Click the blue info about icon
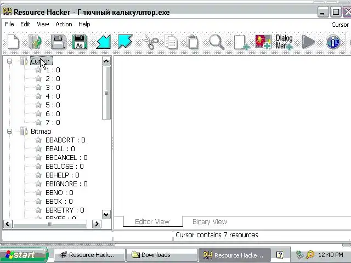 (x=333, y=42)
